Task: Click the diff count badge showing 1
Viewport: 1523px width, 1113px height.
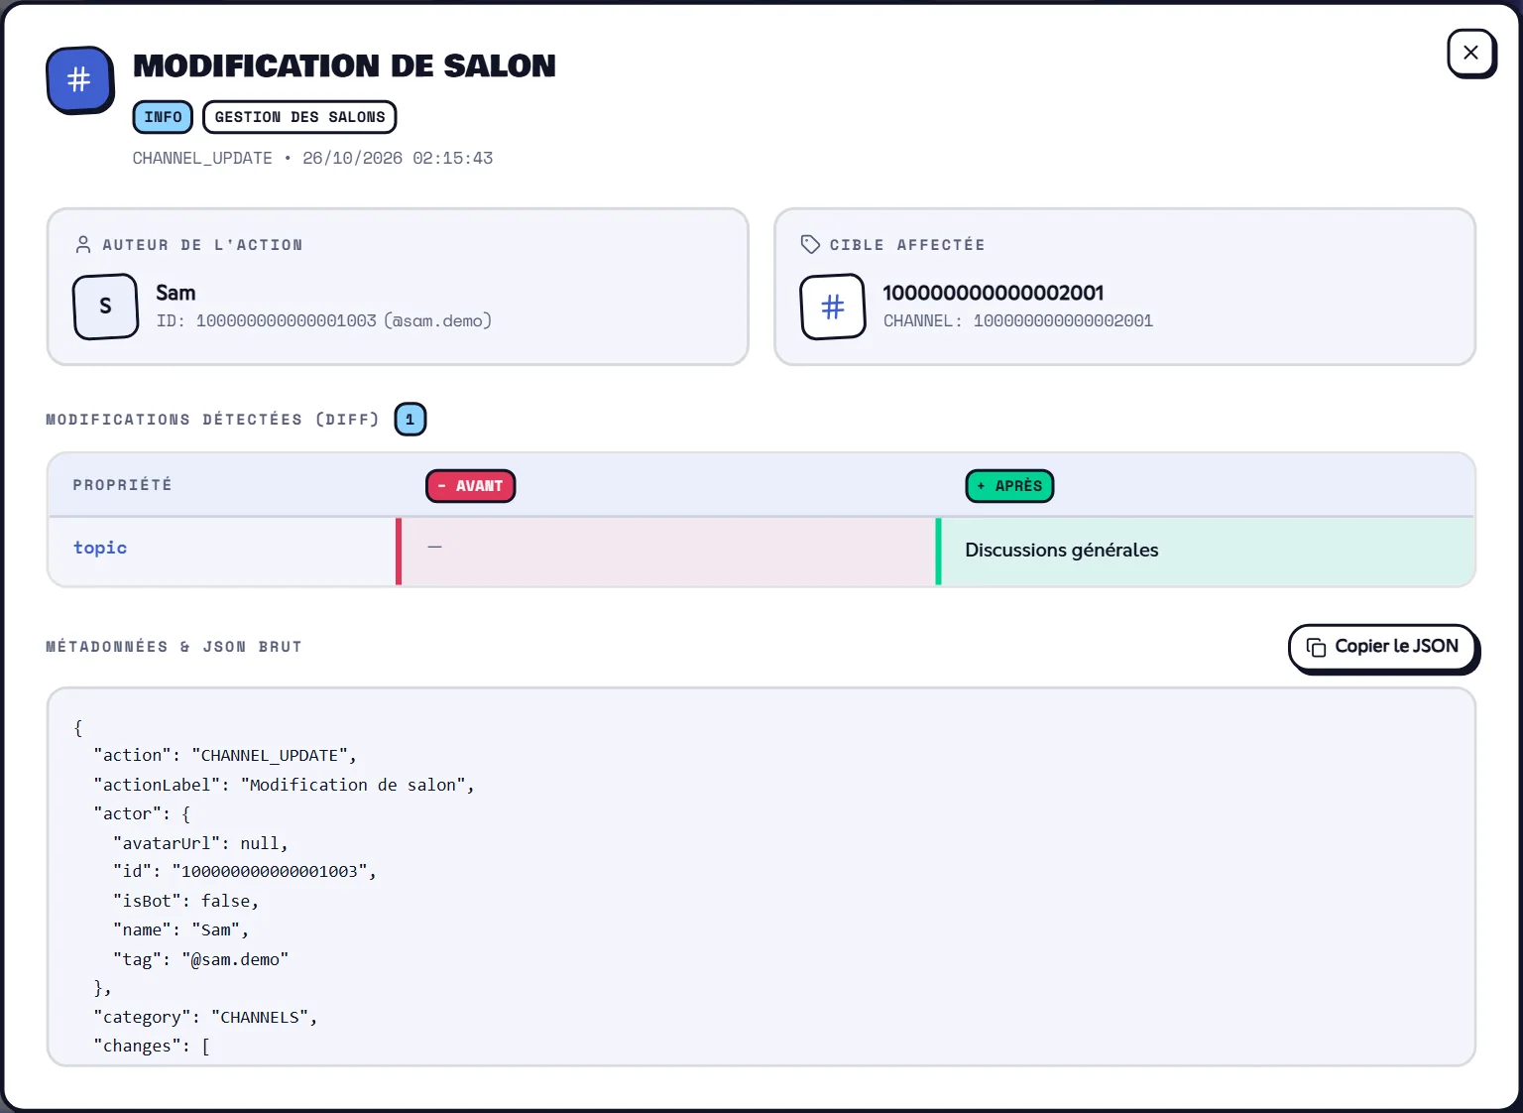Action: point(410,420)
